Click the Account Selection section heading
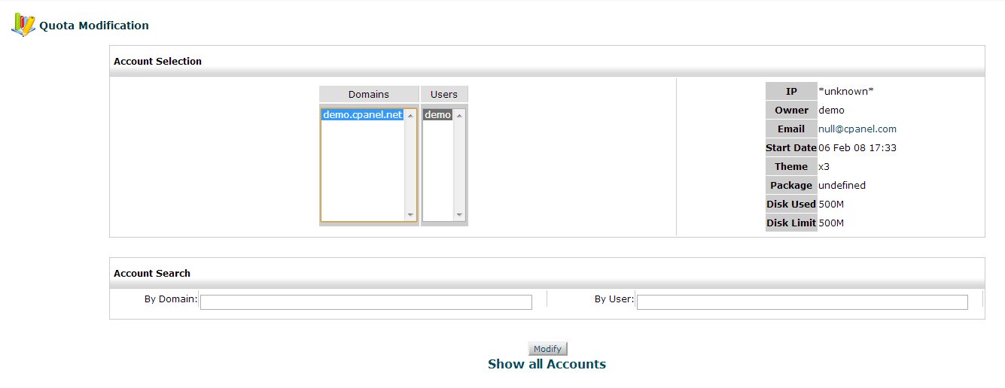The height and width of the screenshot is (388, 1005). 157,61
